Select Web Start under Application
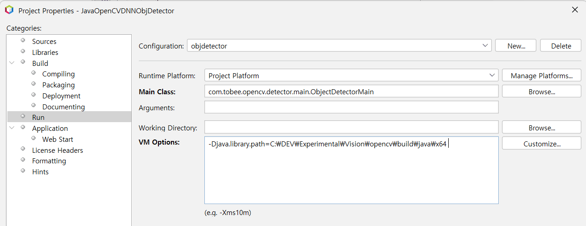The height and width of the screenshot is (226, 586). click(57, 140)
